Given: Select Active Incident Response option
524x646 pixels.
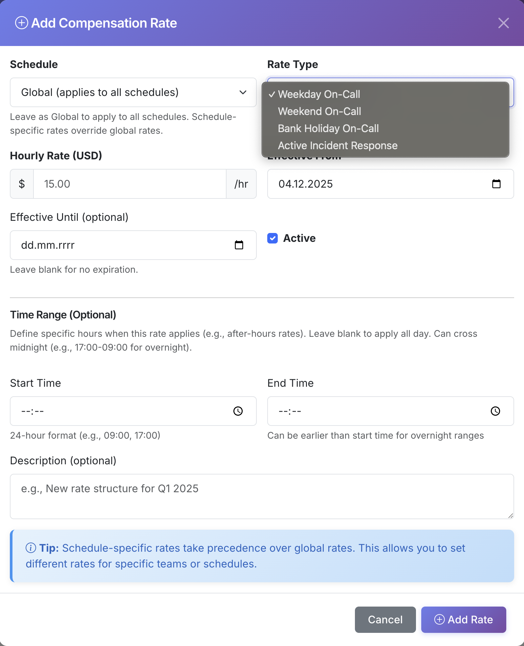Looking at the screenshot, I should pyautogui.click(x=338, y=146).
